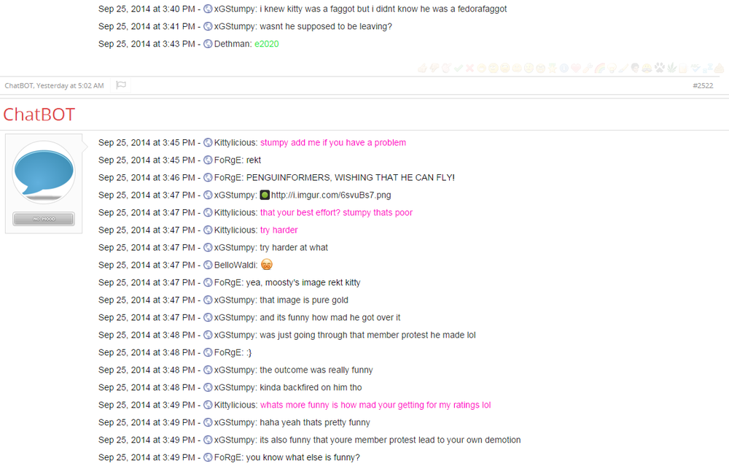The height and width of the screenshot is (466, 729).
Task: Rate post with sleepy Zz icon
Action: point(707,69)
